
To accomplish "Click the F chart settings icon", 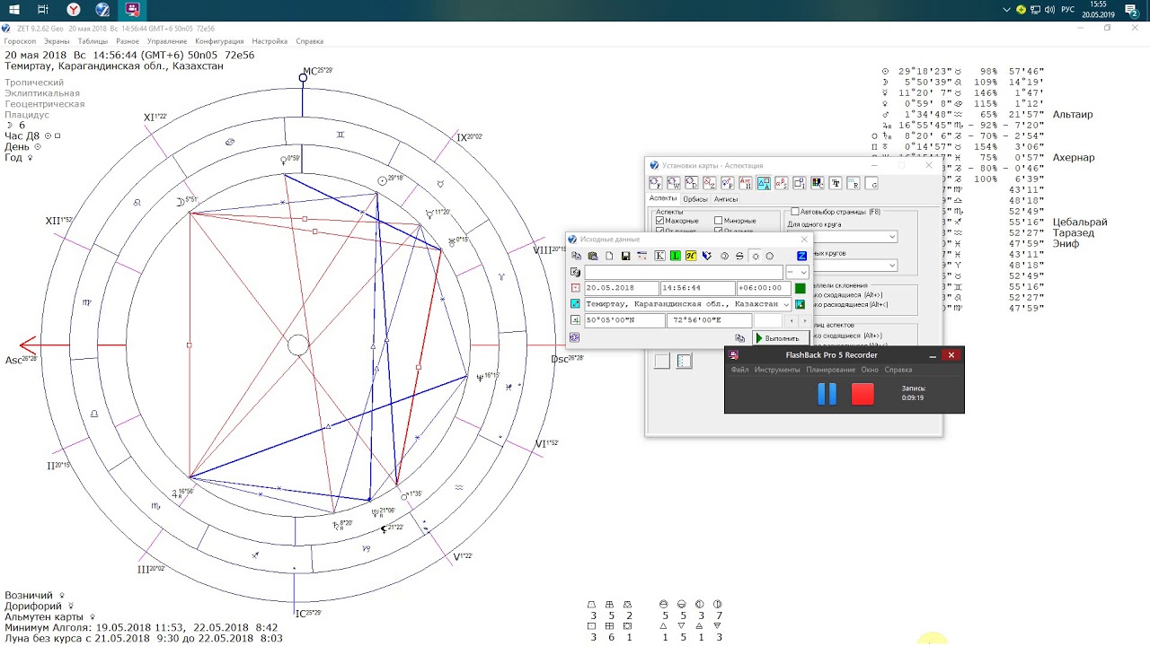I will 656,182.
